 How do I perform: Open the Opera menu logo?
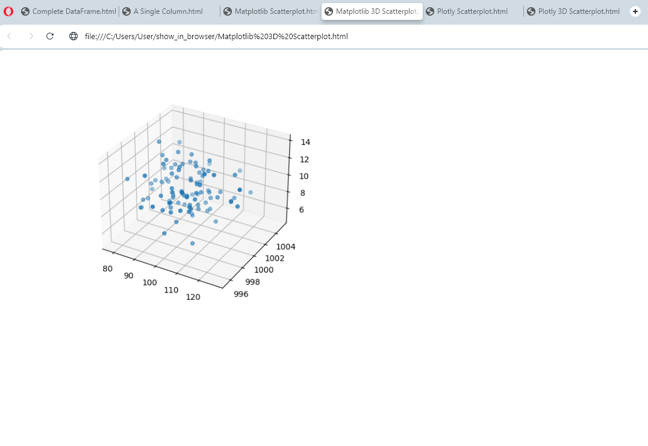[x=8, y=11]
